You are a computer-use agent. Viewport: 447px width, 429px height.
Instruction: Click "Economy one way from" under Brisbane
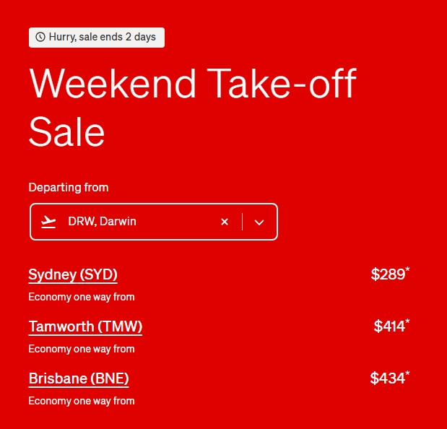pos(82,401)
